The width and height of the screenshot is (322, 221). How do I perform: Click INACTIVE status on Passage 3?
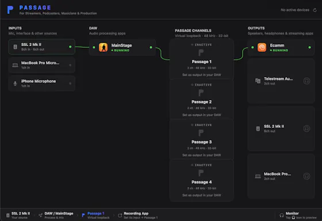coord(201,125)
